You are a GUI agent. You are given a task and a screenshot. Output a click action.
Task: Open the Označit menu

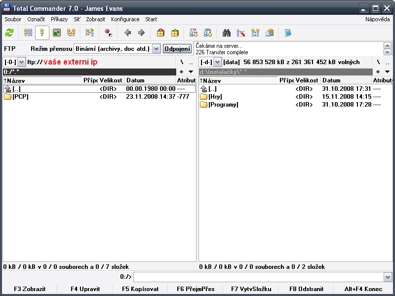(x=36, y=19)
